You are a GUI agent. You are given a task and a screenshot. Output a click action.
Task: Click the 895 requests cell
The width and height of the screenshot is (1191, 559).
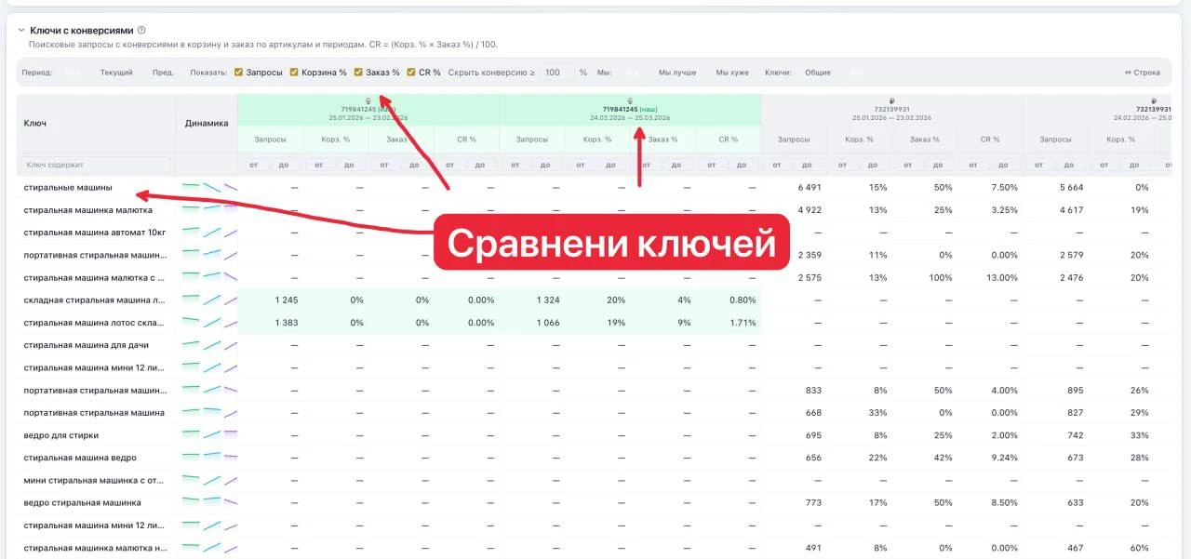tap(1076, 390)
